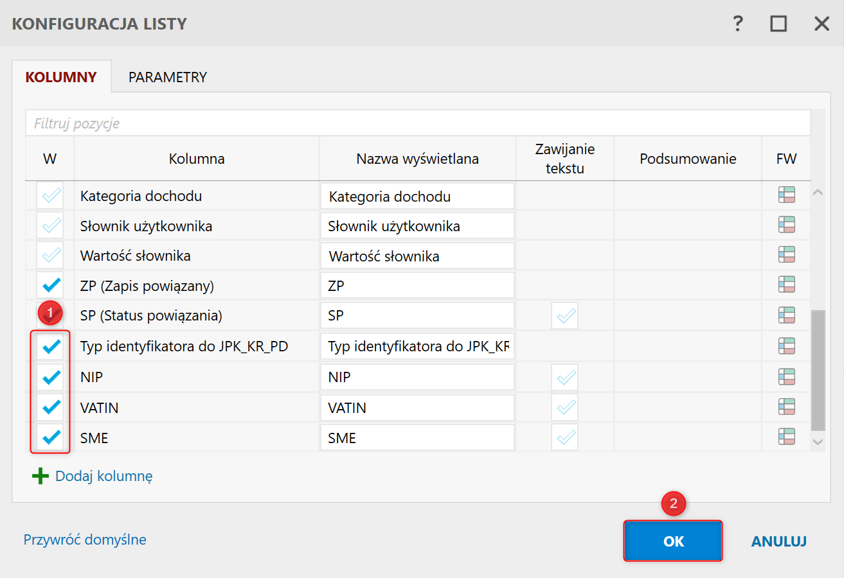Click the green plus Dodaj kolumnę icon
This screenshot has width=844, height=578.
40,476
